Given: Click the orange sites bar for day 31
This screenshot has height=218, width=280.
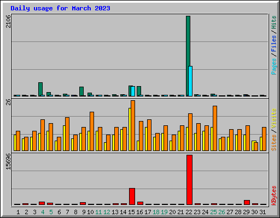Looking at the screenshot, I should (x=264, y=139).
